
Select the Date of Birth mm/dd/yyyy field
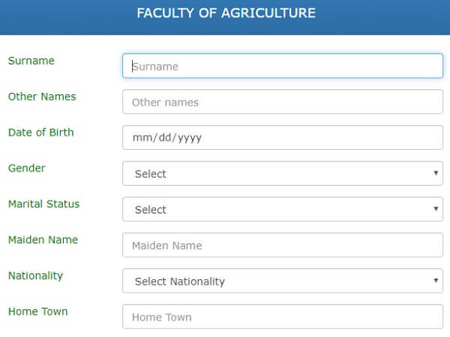[x=283, y=138]
